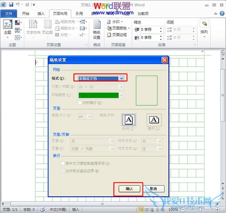Viewport: 226px width, 213px height.
Task: Switch to the 插入 ribbon tab
Action: click(41, 14)
